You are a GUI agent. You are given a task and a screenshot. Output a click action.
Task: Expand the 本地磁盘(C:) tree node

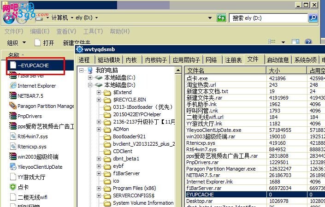(90, 78)
